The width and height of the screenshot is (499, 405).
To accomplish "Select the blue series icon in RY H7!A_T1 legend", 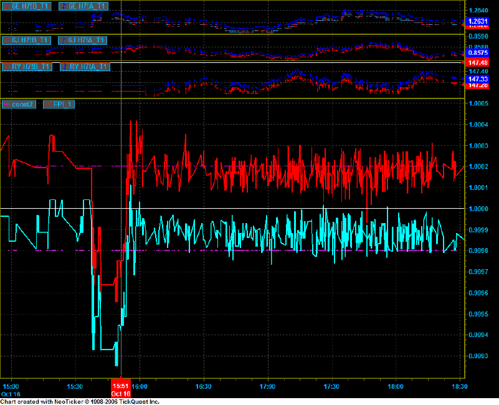I will pyautogui.click(x=65, y=65).
